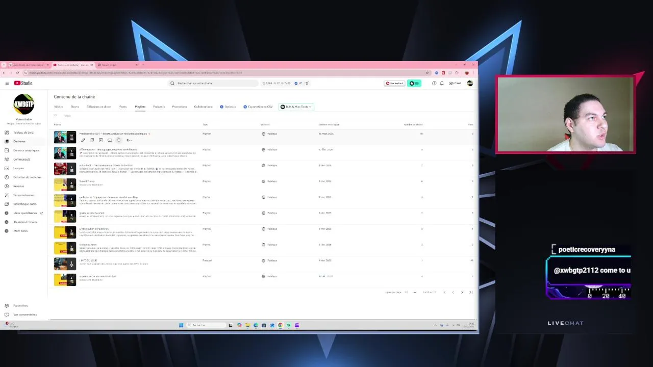Open a new browser tab
The width and height of the screenshot is (653, 367).
[143, 65]
